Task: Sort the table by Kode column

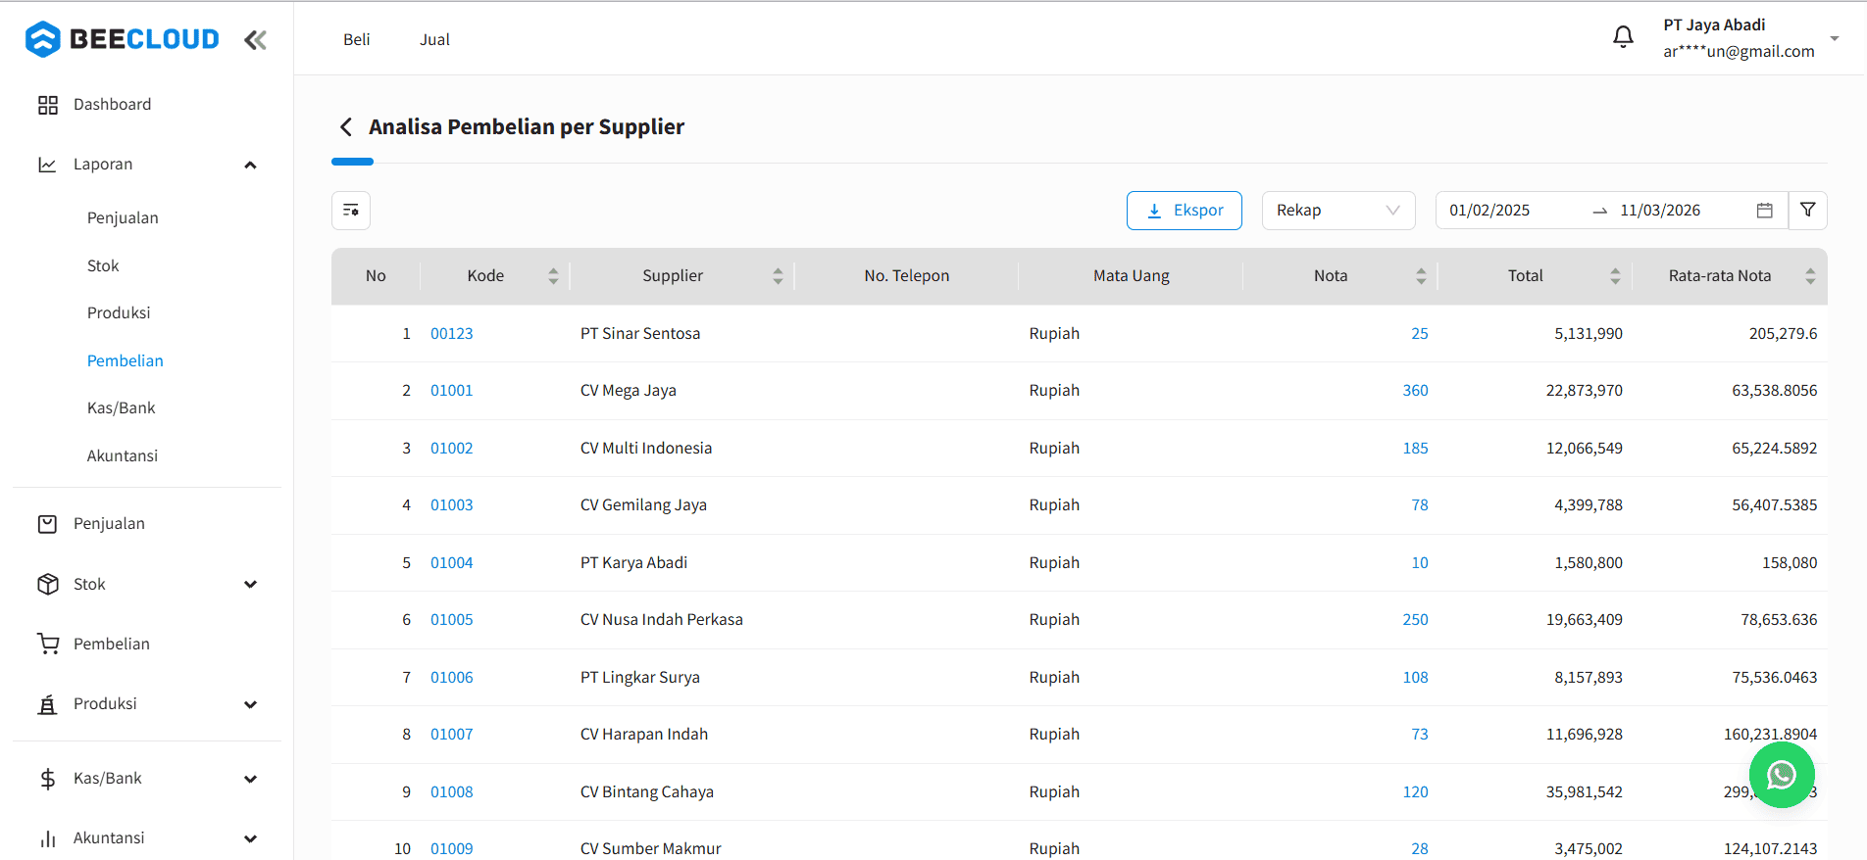Action: [x=553, y=276]
